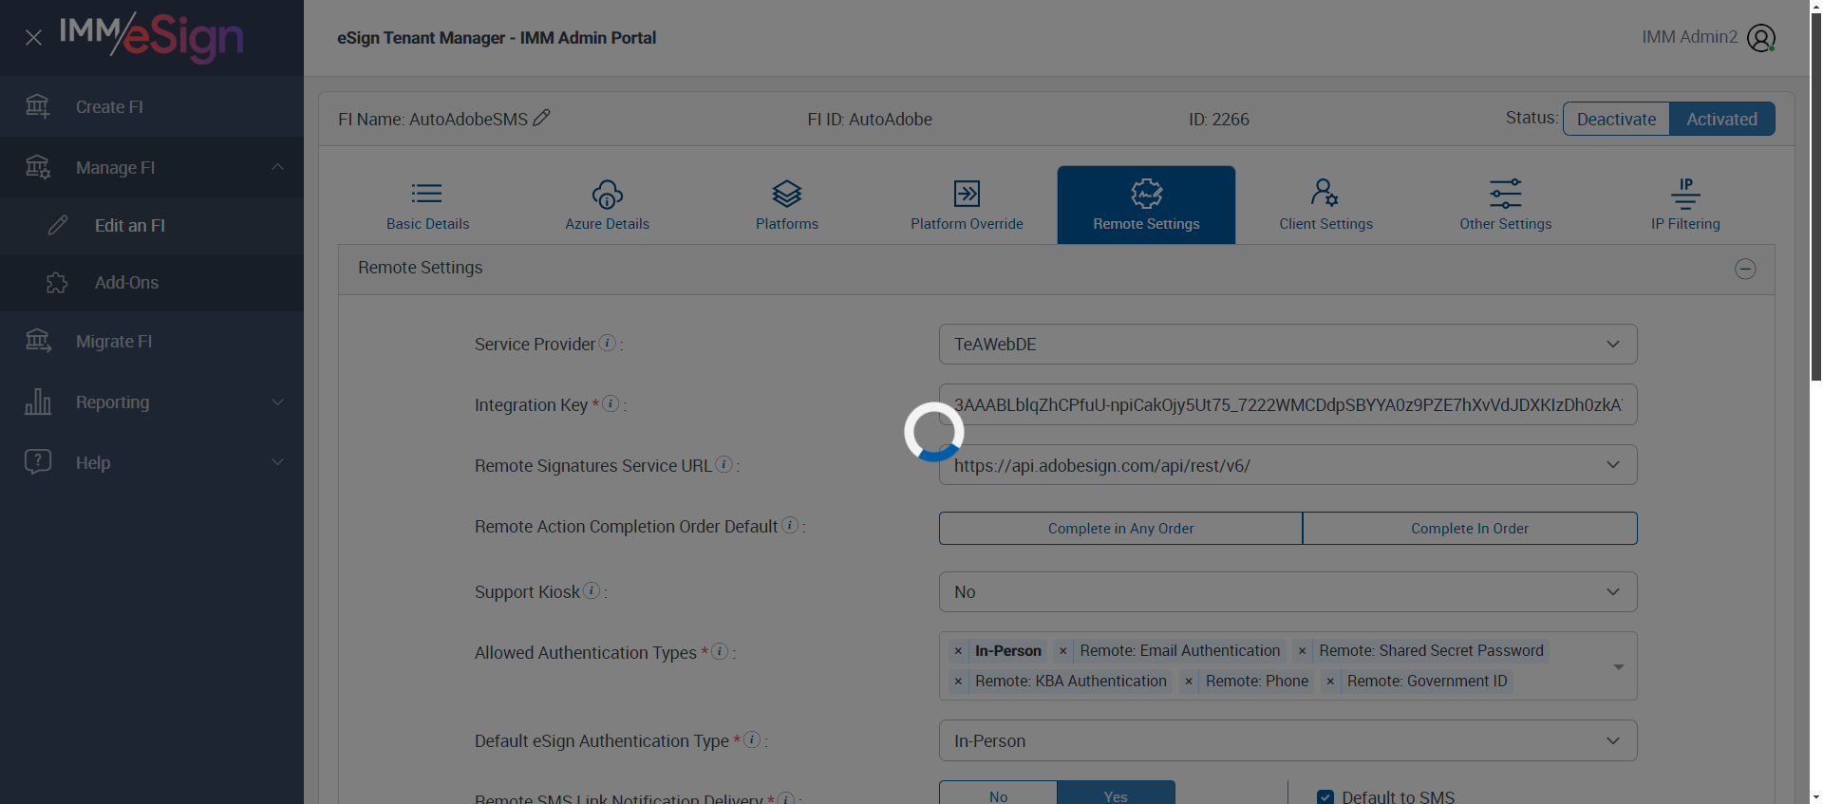The width and height of the screenshot is (1823, 804).
Task: Click the Edit an FI pencil icon
Action: tap(58, 225)
